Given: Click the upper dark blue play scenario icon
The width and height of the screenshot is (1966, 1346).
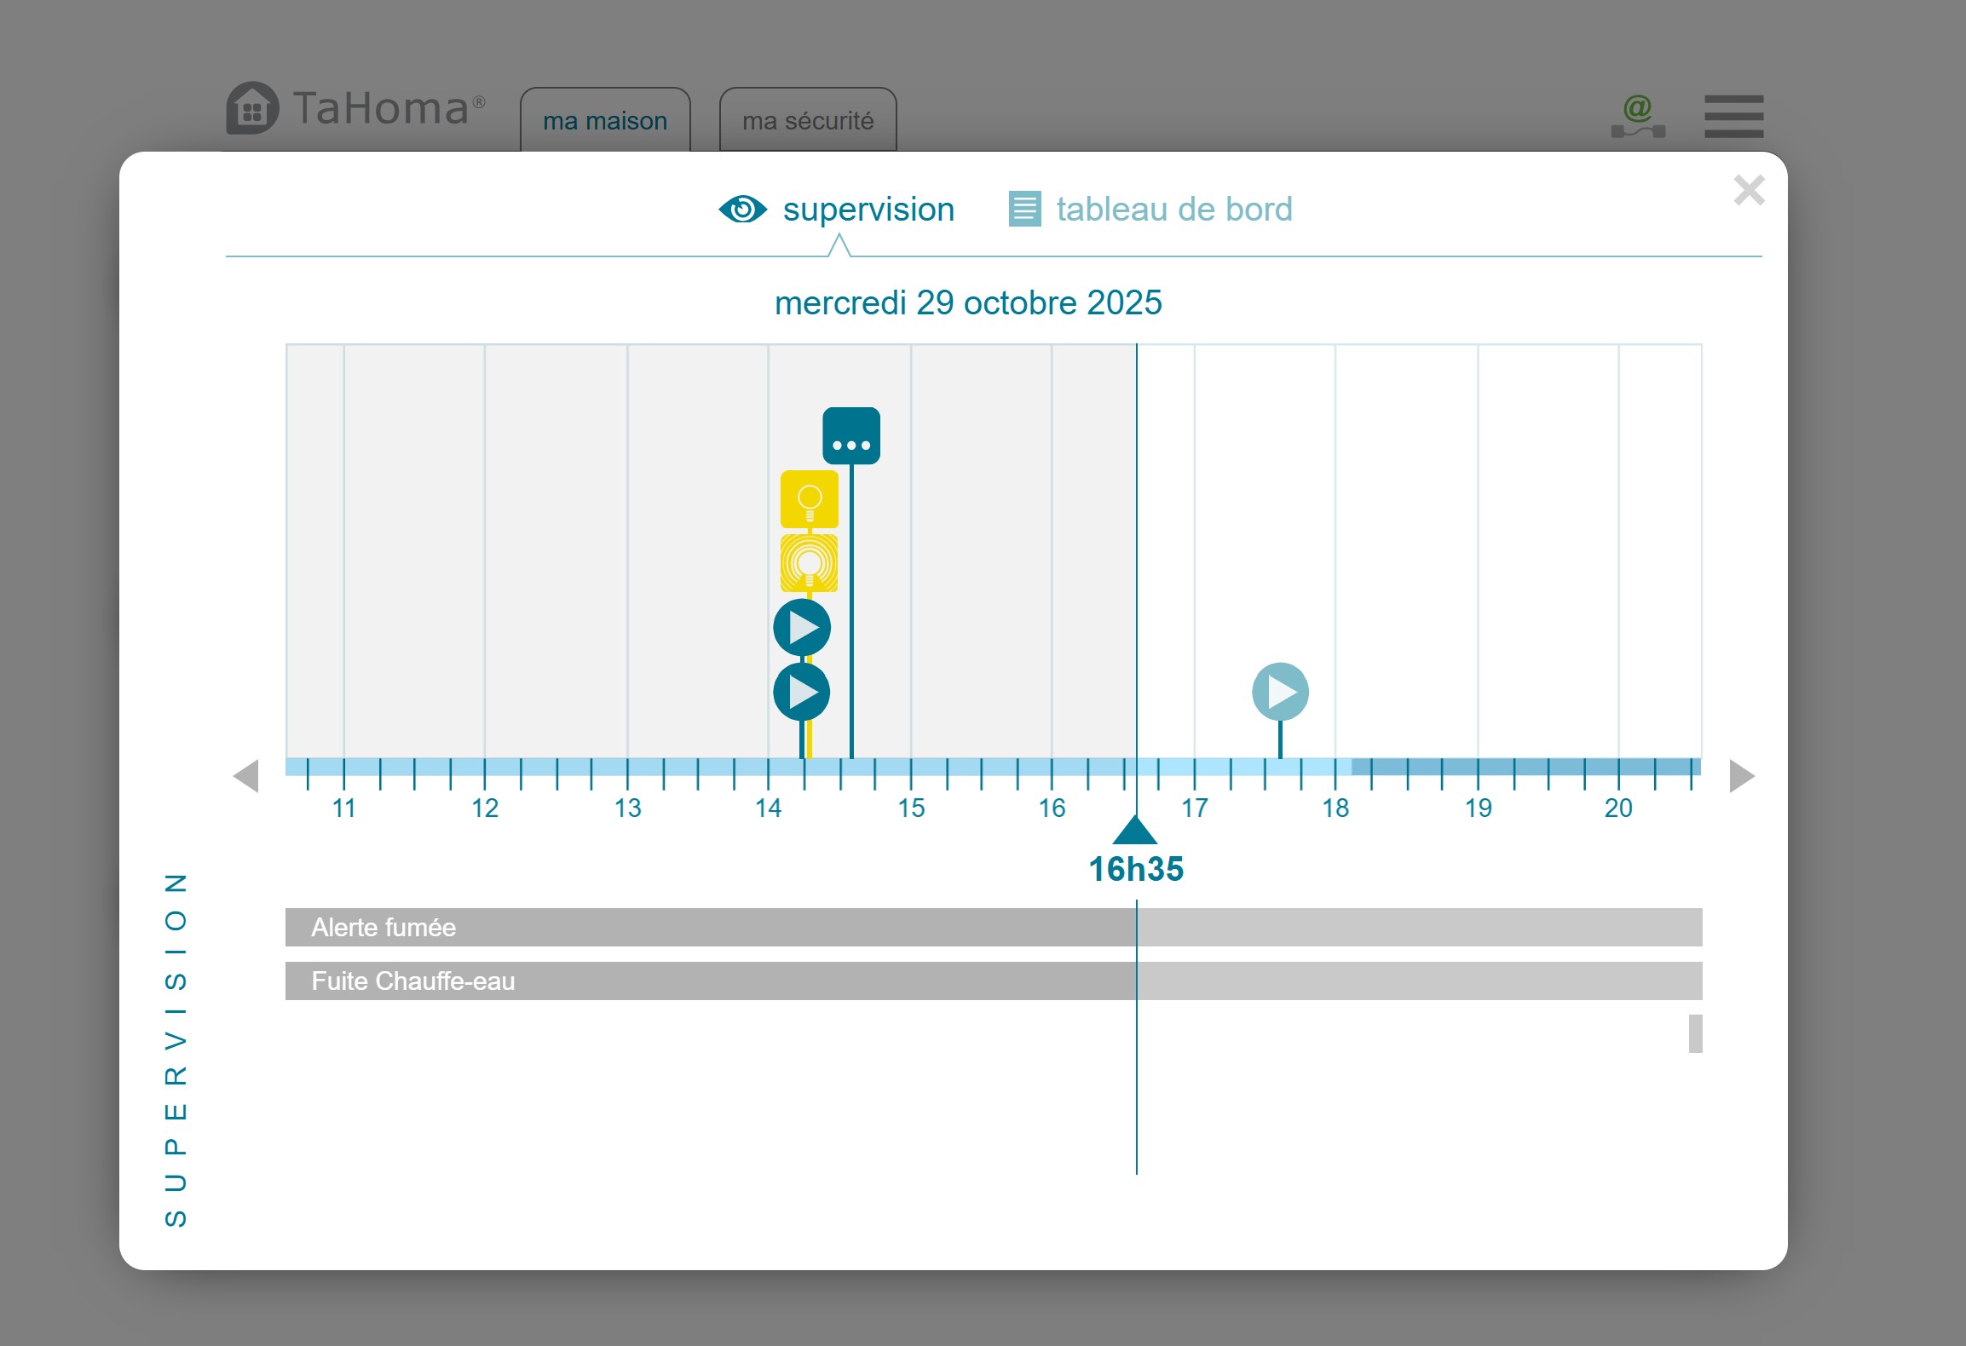Looking at the screenshot, I should pyautogui.click(x=802, y=628).
